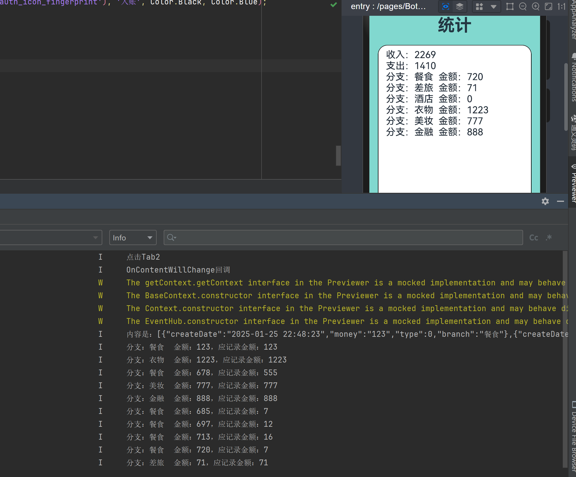Click the entry : /pages/Bot... path label

pos(388,6)
